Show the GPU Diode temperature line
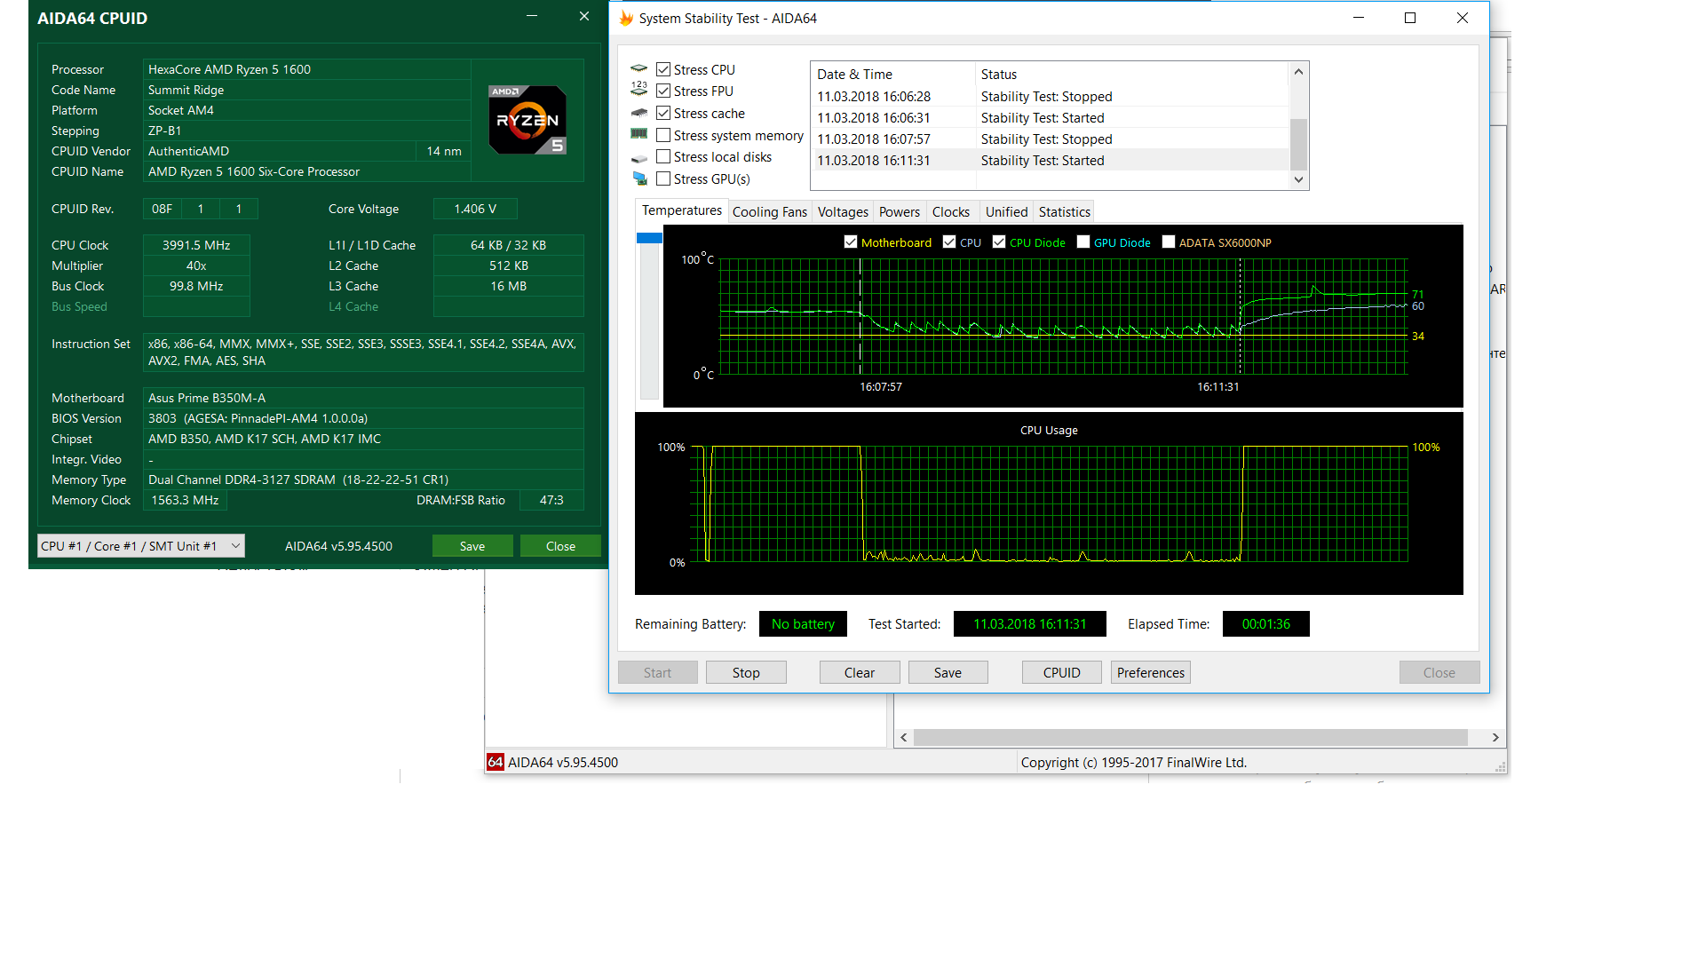1705x959 pixels. (1083, 242)
